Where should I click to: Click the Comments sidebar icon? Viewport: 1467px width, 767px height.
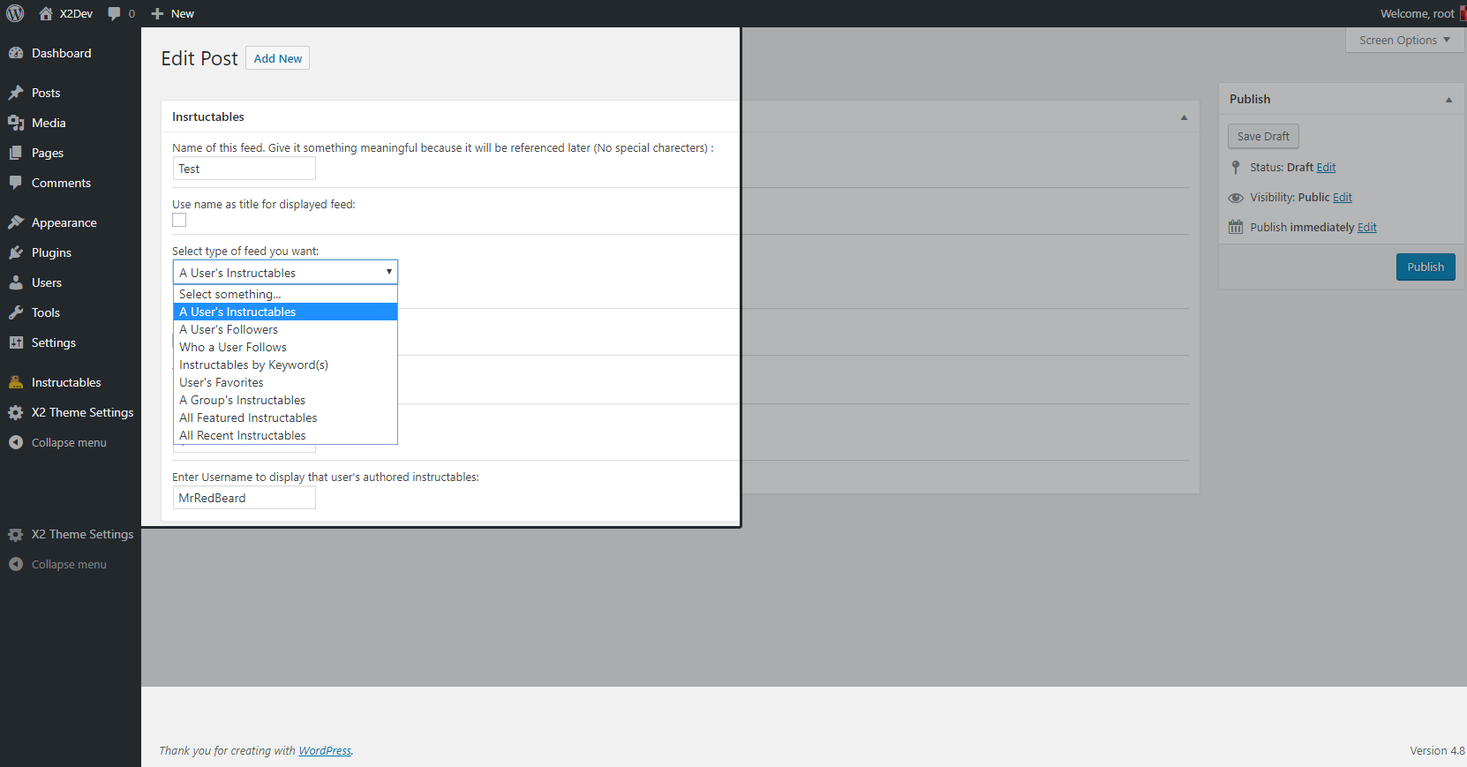click(x=16, y=183)
